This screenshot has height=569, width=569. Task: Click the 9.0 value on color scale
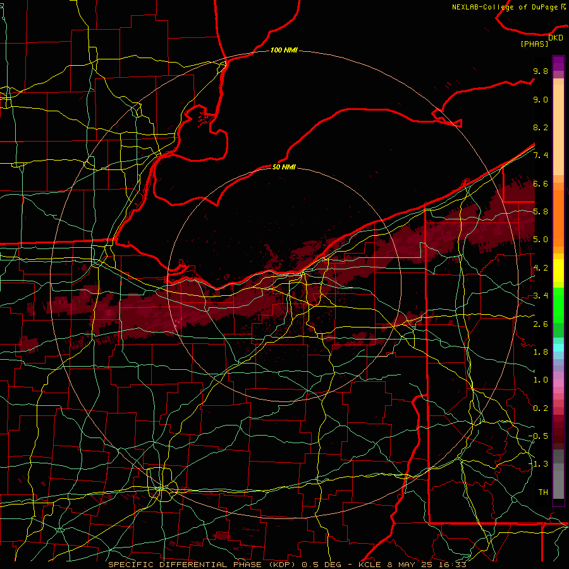coord(541,99)
